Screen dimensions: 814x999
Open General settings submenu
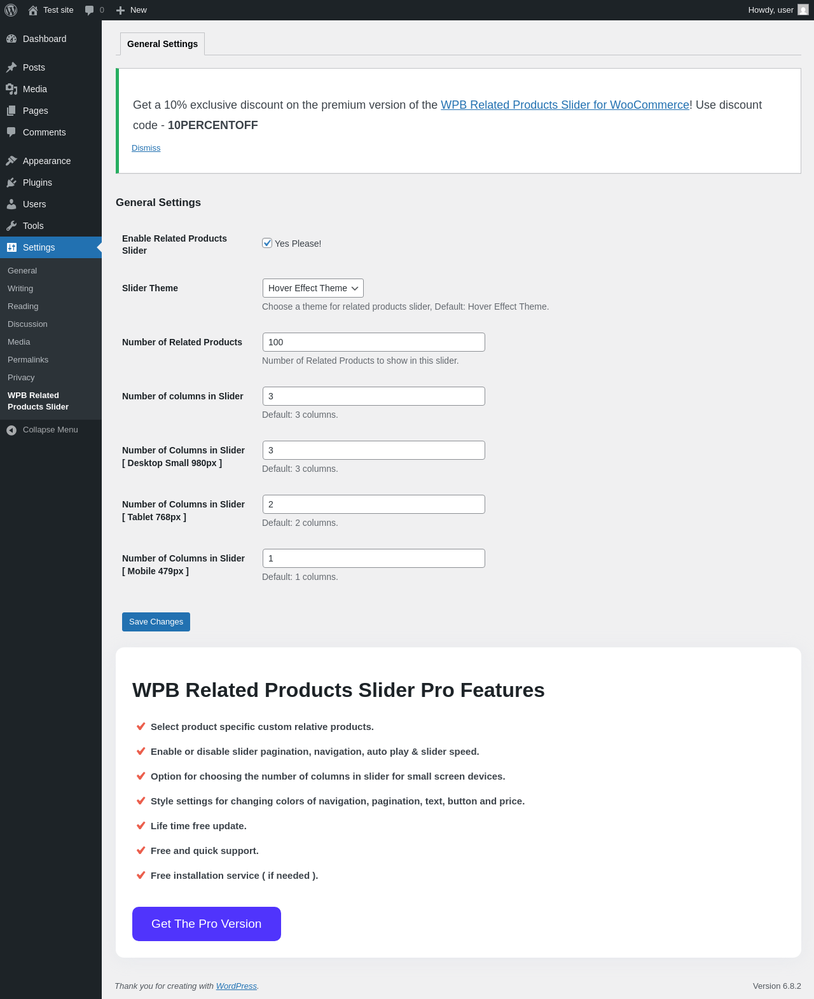click(22, 271)
